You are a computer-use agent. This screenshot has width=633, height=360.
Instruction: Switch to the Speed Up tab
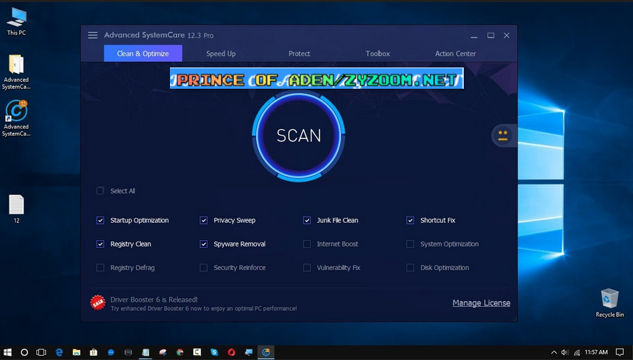220,54
